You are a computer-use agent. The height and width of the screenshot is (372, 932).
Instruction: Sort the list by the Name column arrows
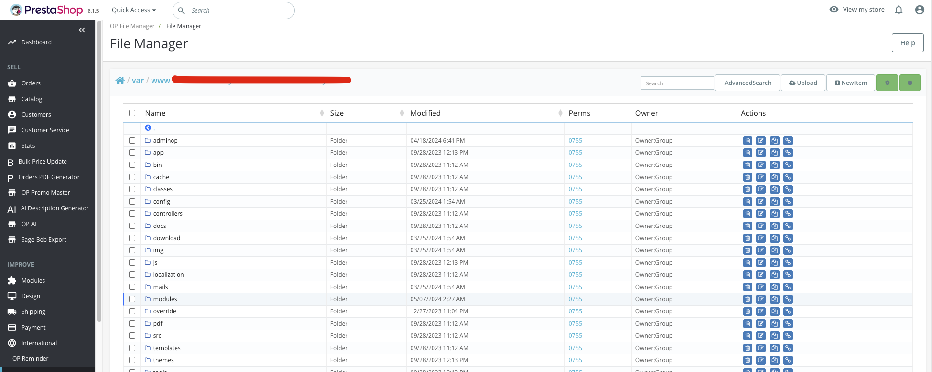click(322, 113)
